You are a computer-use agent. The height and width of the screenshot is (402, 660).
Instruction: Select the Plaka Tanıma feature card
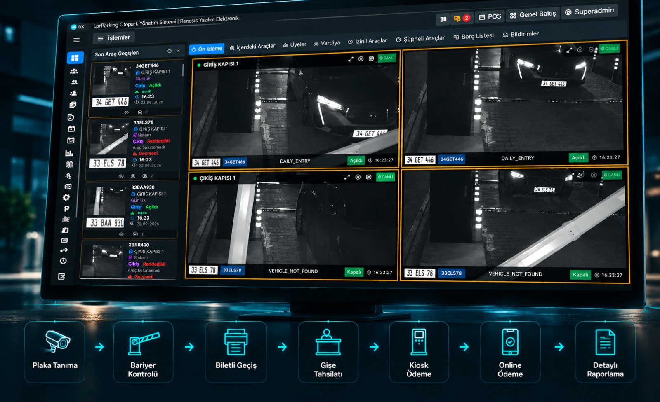(55, 352)
